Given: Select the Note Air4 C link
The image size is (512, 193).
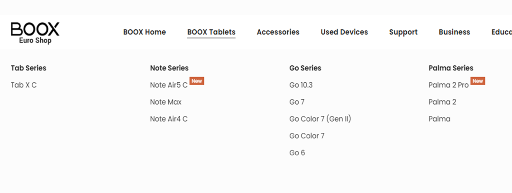Looking at the screenshot, I should [x=169, y=119].
